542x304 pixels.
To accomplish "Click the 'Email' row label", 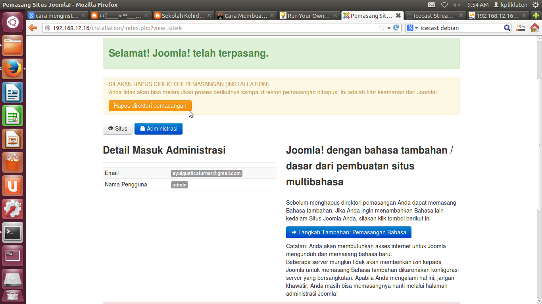I will point(111,173).
